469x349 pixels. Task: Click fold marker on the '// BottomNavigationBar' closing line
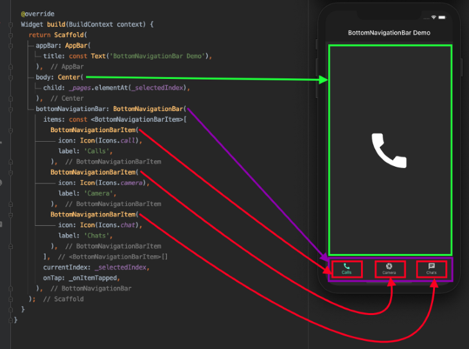click(12, 288)
